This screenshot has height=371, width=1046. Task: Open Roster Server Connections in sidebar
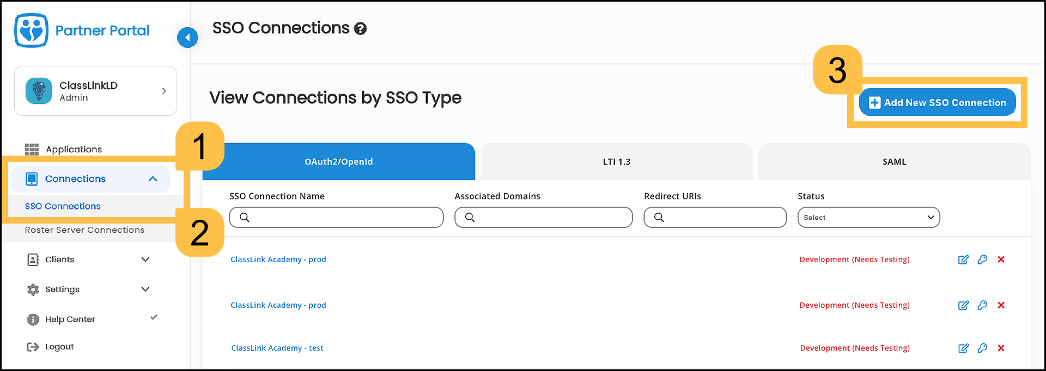pos(84,230)
